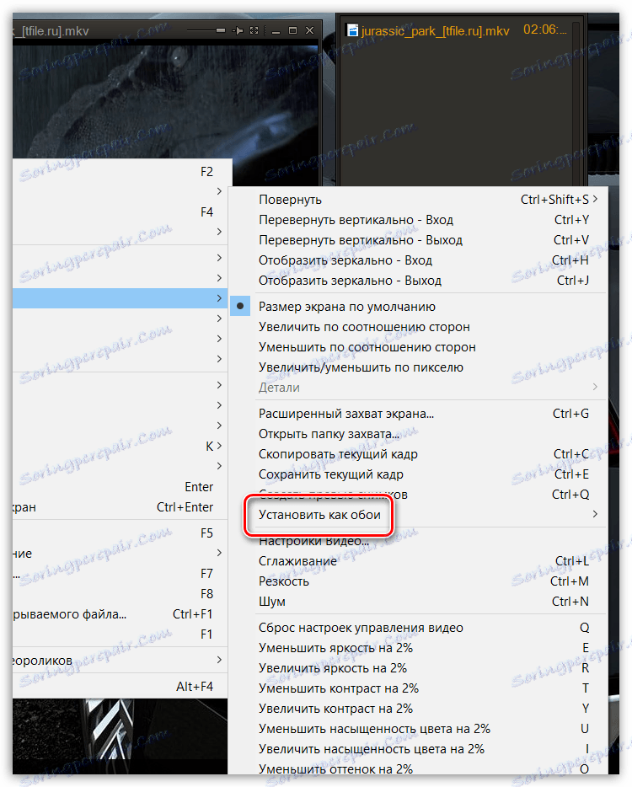Minimize the video player window
The width and height of the screenshot is (632, 787).
276,31
